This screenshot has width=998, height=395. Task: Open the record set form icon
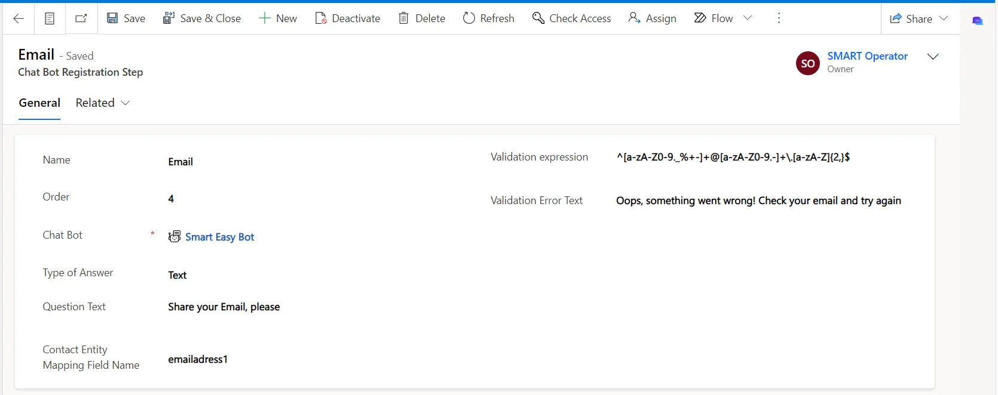50,18
